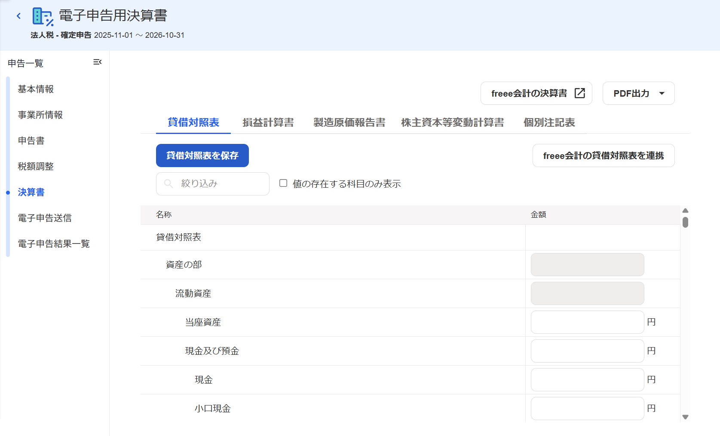Click the 法人税 - 確定申告 period subtitle

(107, 35)
